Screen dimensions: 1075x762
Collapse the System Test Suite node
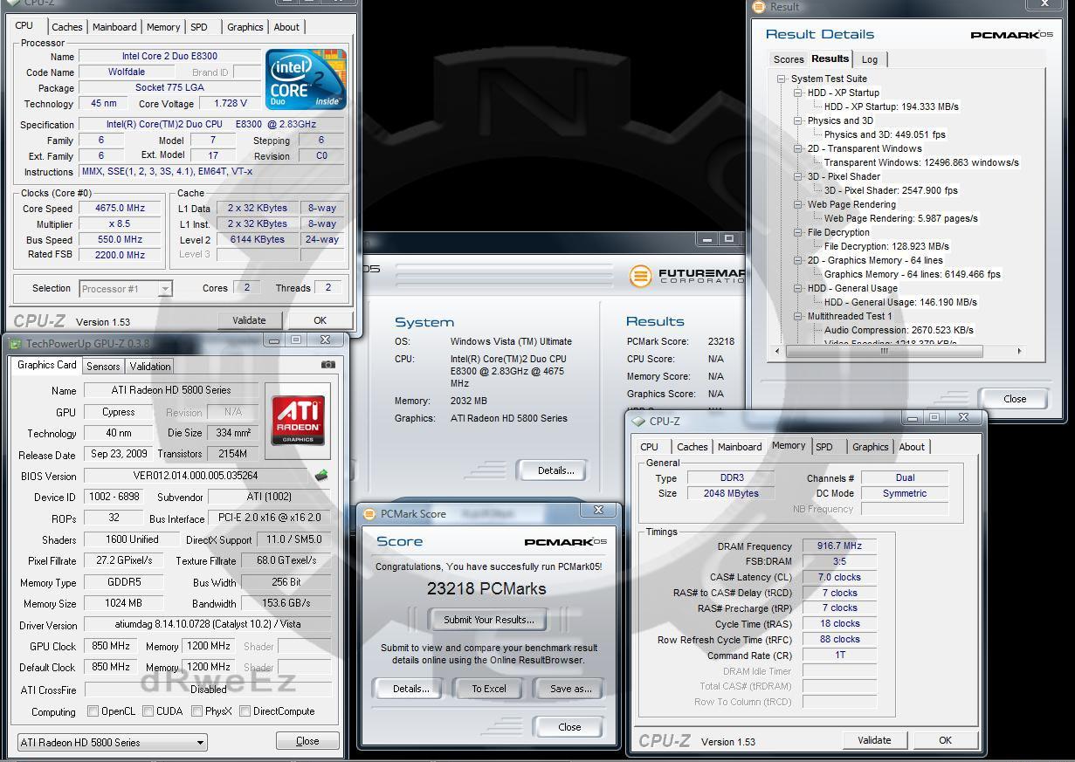click(x=782, y=79)
